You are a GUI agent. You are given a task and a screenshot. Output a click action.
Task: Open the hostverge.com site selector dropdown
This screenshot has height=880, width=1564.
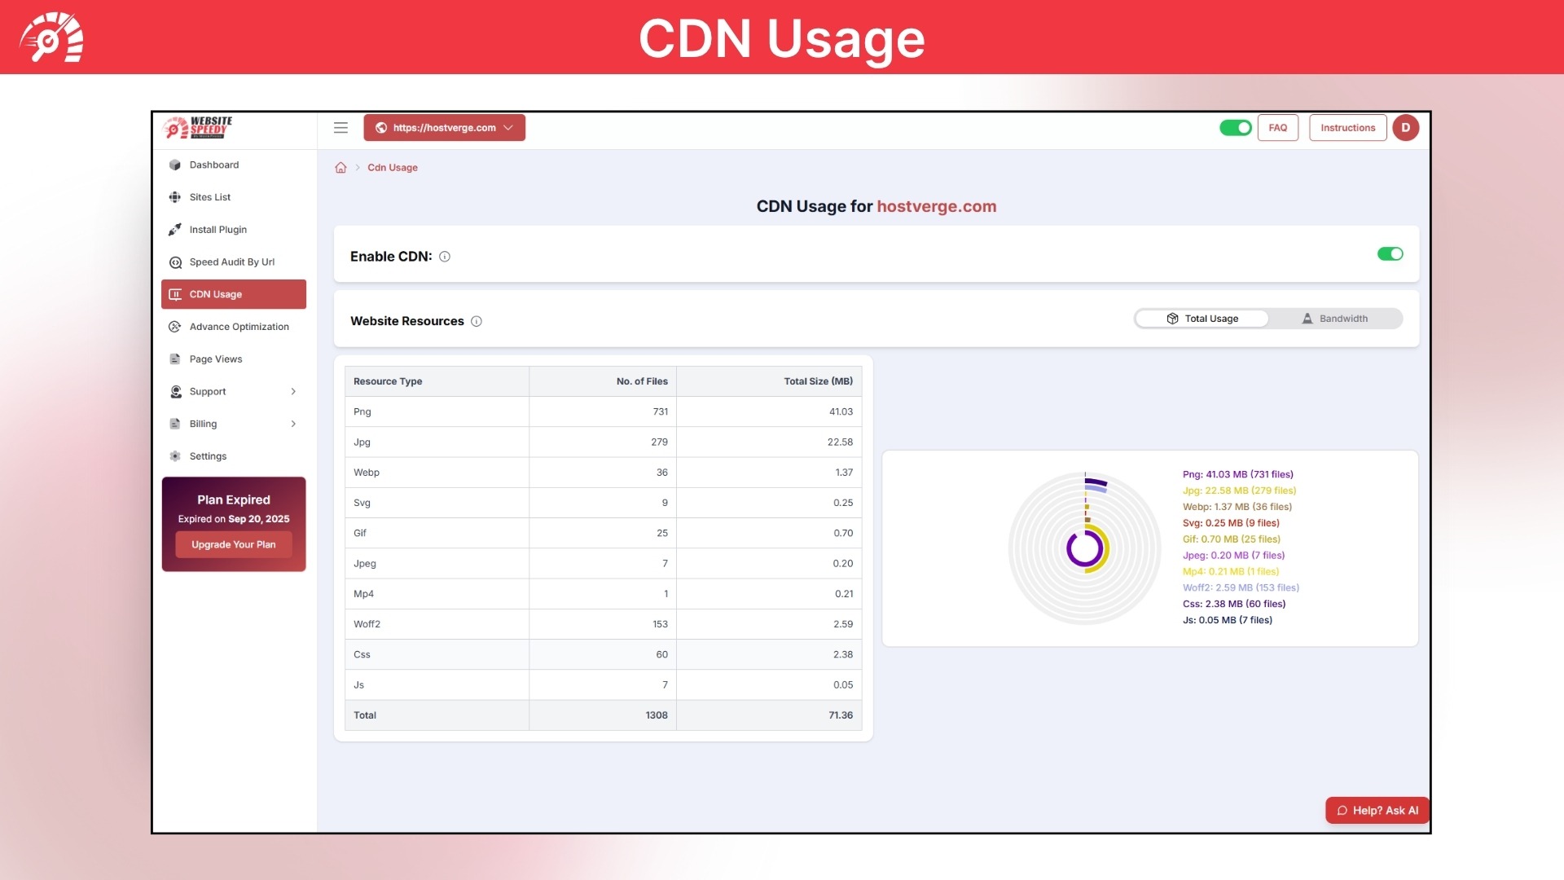(x=445, y=127)
